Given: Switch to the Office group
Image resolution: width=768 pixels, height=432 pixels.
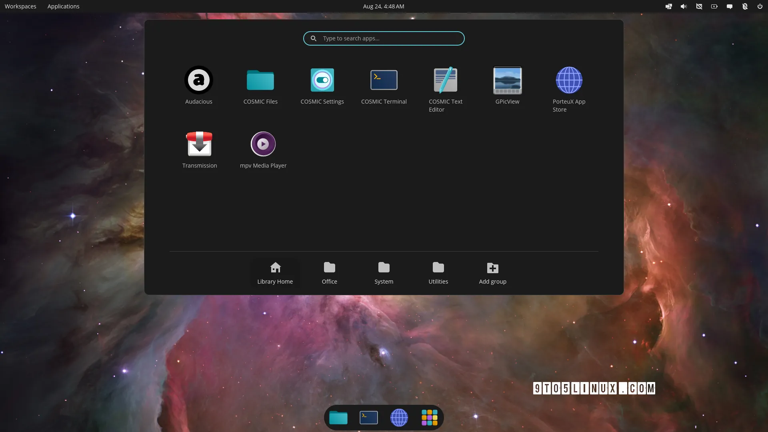Looking at the screenshot, I should [x=329, y=273].
